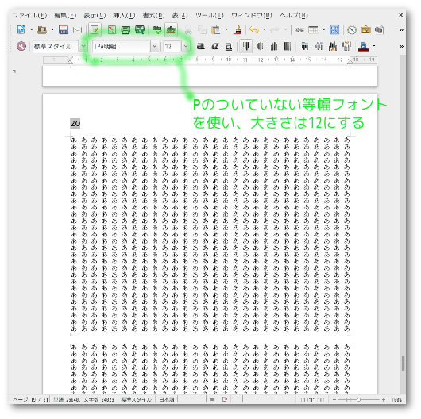Toggle Italic text formatting
421x419 pixels.
point(214,46)
